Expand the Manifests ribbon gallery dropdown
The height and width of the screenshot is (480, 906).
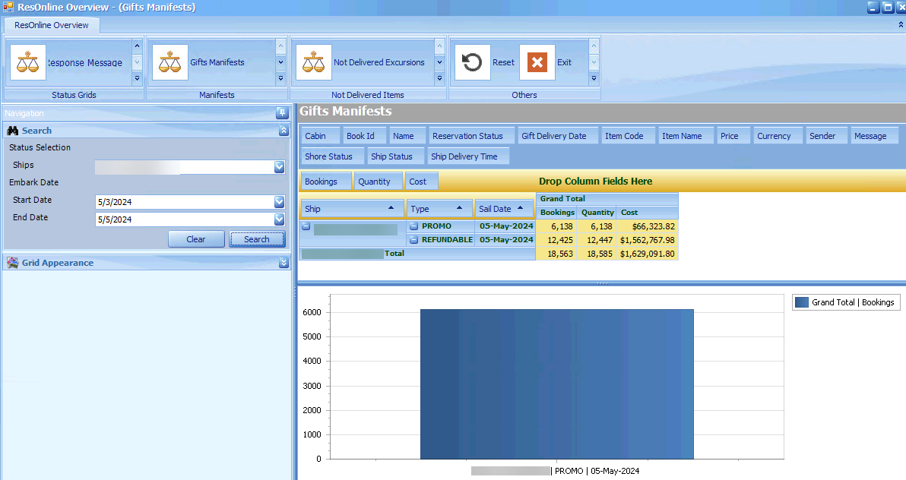click(280, 78)
